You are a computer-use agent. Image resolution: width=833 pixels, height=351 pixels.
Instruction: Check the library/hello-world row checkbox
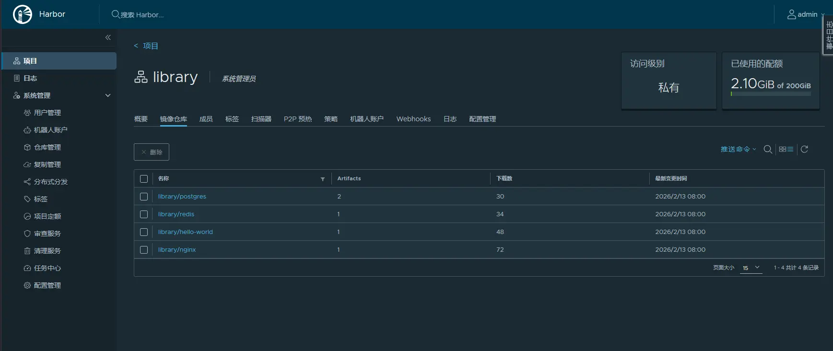point(144,232)
